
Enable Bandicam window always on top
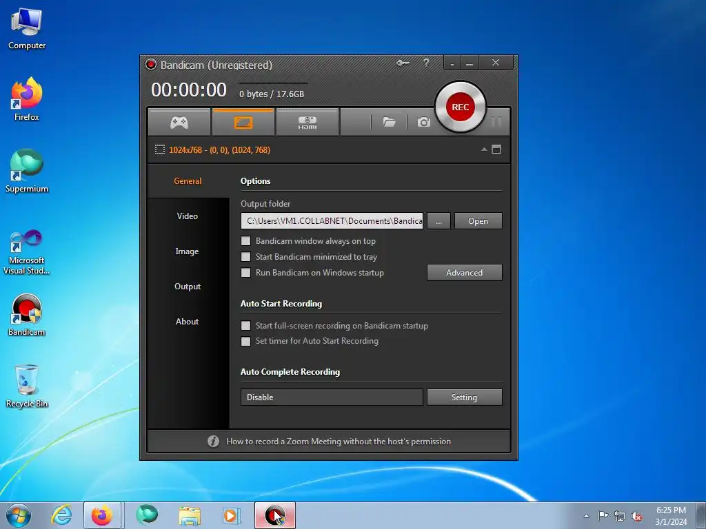tap(246, 241)
